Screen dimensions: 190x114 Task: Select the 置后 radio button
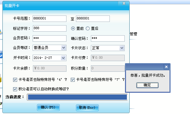(x=88, y=29)
